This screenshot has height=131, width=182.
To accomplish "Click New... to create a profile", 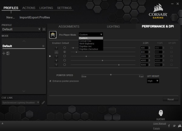I will pos(10,17).
